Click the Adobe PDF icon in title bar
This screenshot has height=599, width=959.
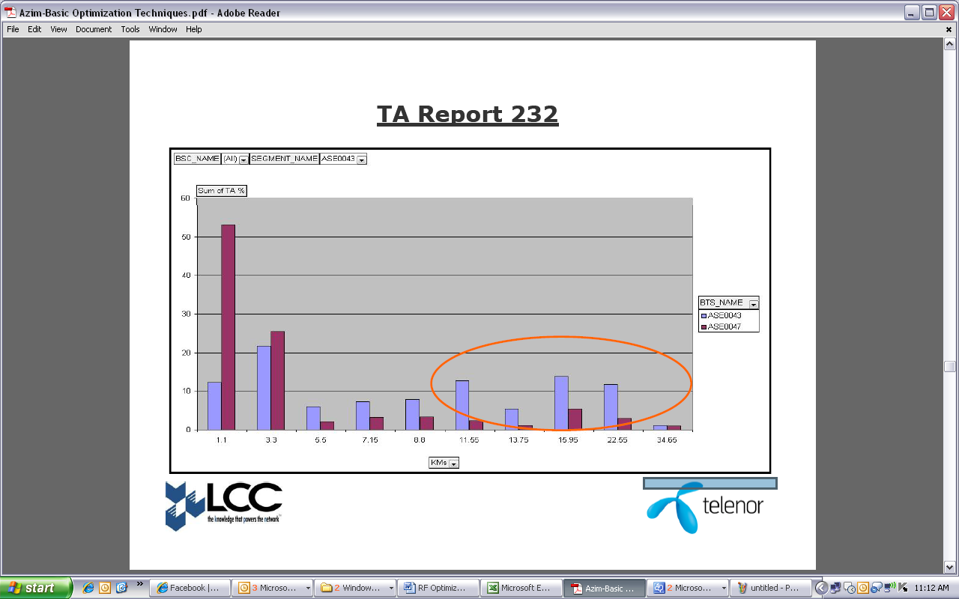click(10, 11)
